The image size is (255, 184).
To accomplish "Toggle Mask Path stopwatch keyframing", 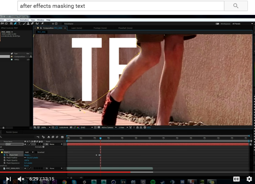I will (x=4, y=155).
